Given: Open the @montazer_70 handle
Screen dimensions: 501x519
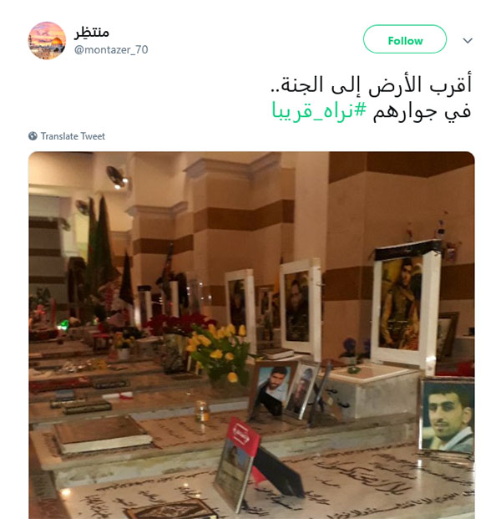Looking at the screenshot, I should [111, 49].
